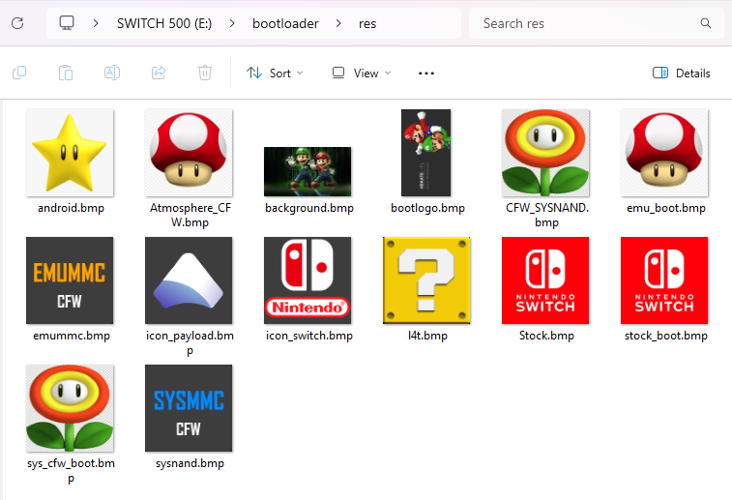Select the l4t.bmp question block thumbnail
This screenshot has height=500, width=732.
click(x=426, y=280)
